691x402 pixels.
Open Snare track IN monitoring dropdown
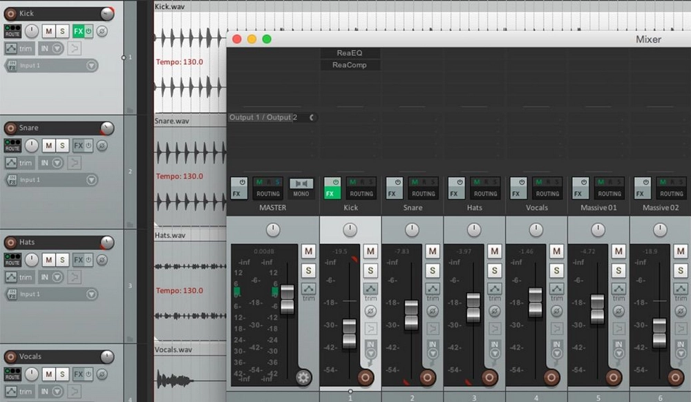pyautogui.click(x=57, y=163)
